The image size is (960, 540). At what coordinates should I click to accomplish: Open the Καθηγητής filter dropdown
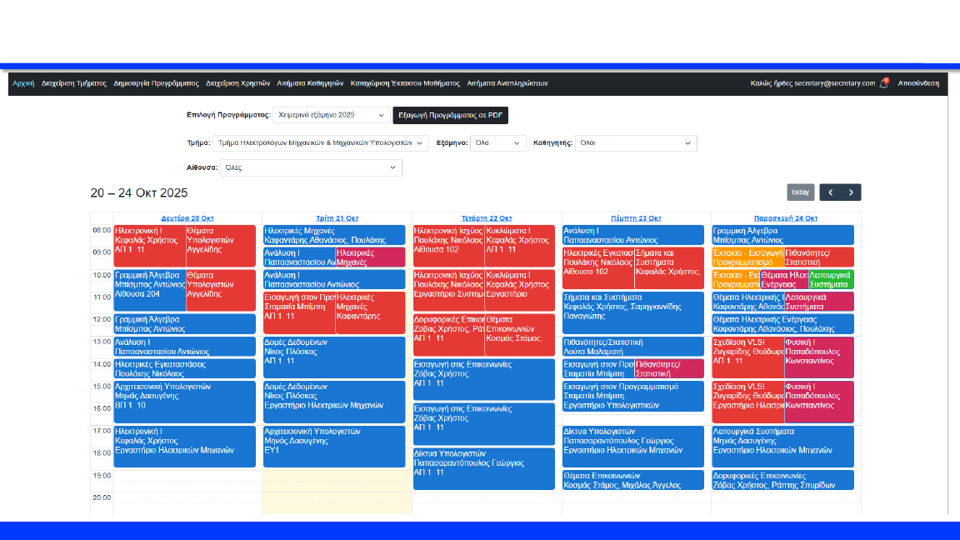(636, 142)
